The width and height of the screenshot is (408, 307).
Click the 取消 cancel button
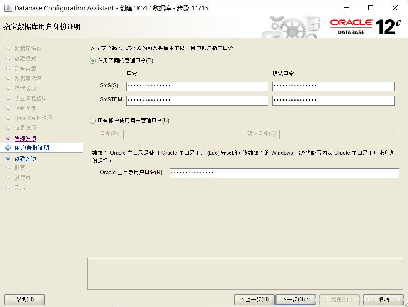(384, 300)
